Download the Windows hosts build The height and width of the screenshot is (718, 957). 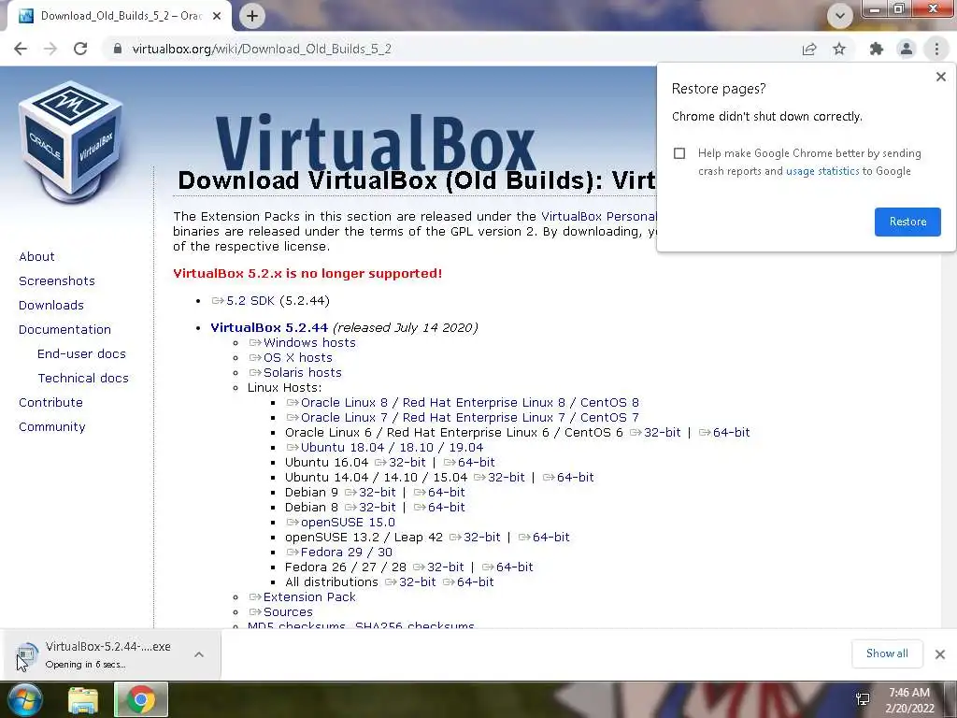(302, 342)
